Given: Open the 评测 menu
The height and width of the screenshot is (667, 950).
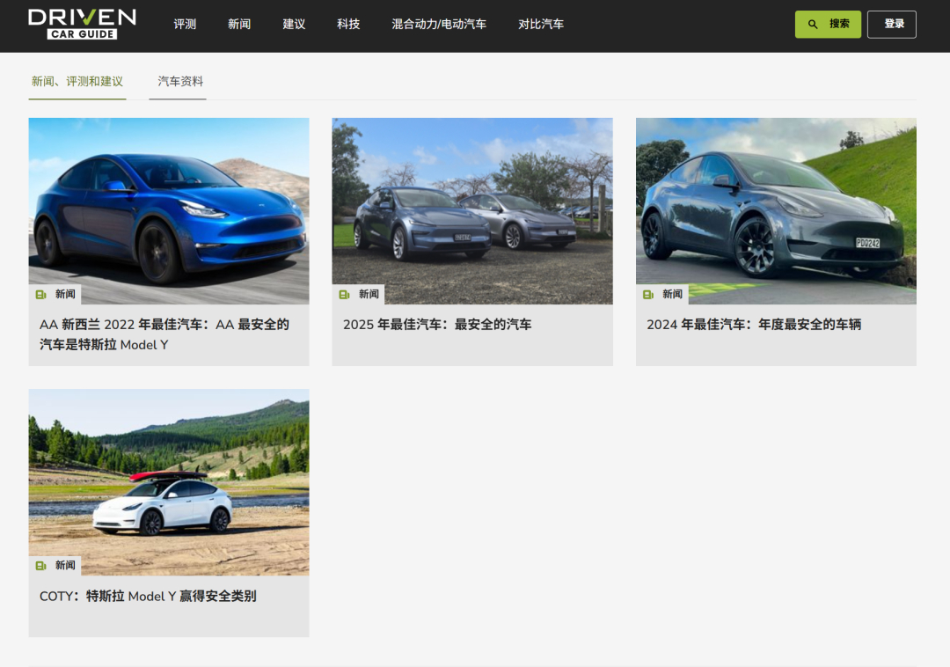Looking at the screenshot, I should point(185,25).
